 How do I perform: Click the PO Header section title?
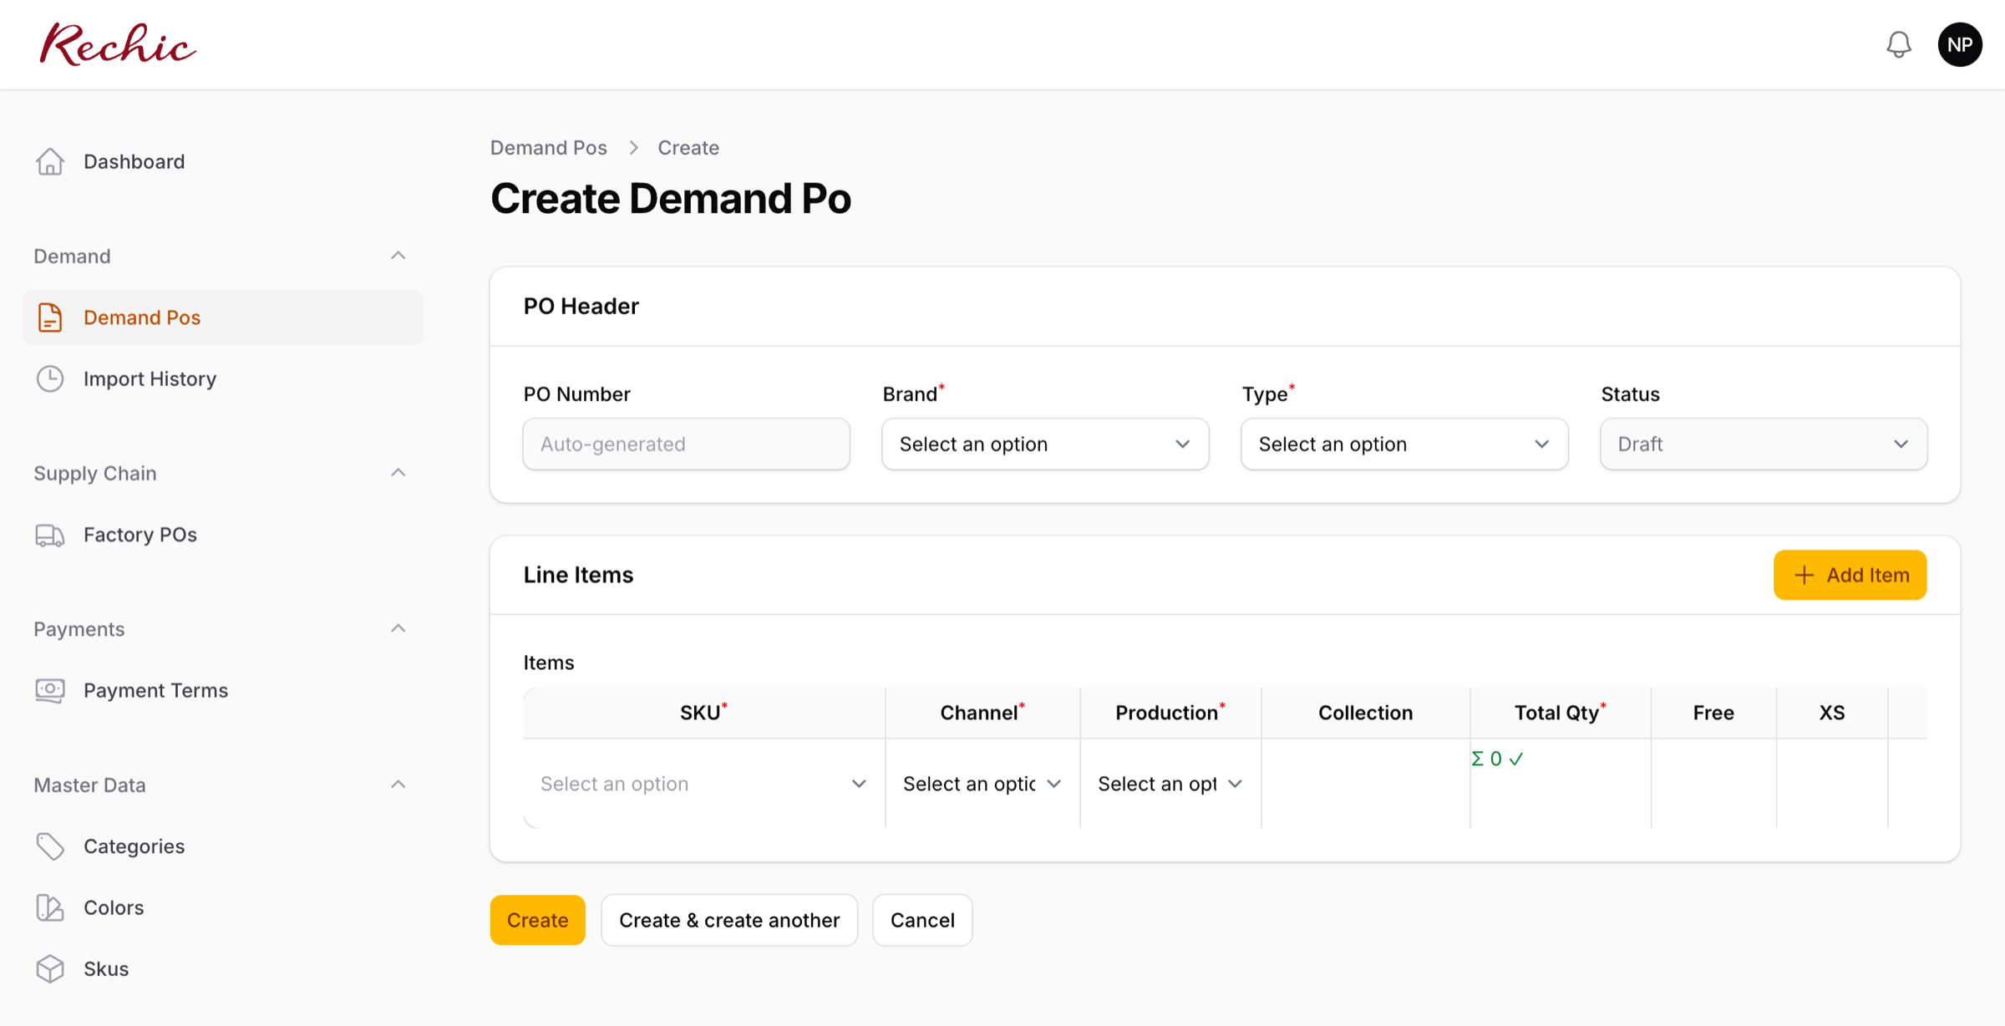(x=581, y=307)
